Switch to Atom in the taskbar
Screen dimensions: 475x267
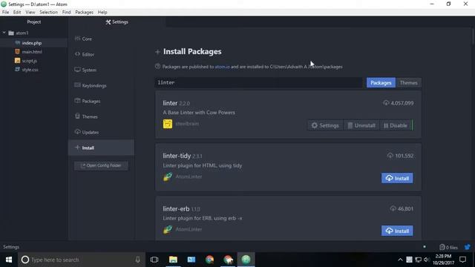(x=246, y=260)
